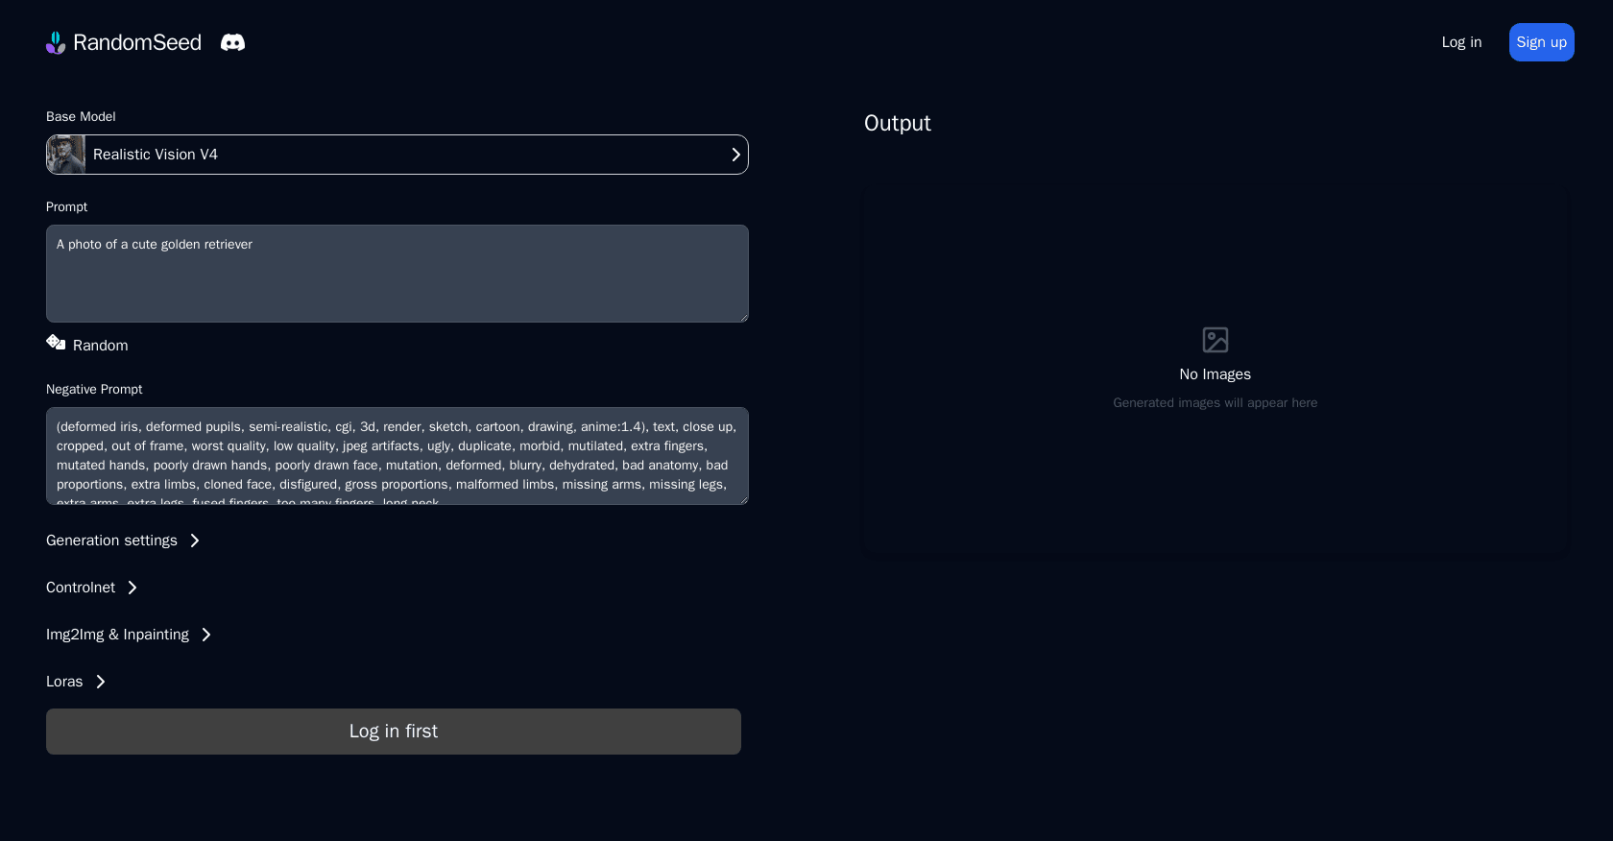Click the arrow icon next to Loras

[101, 682]
